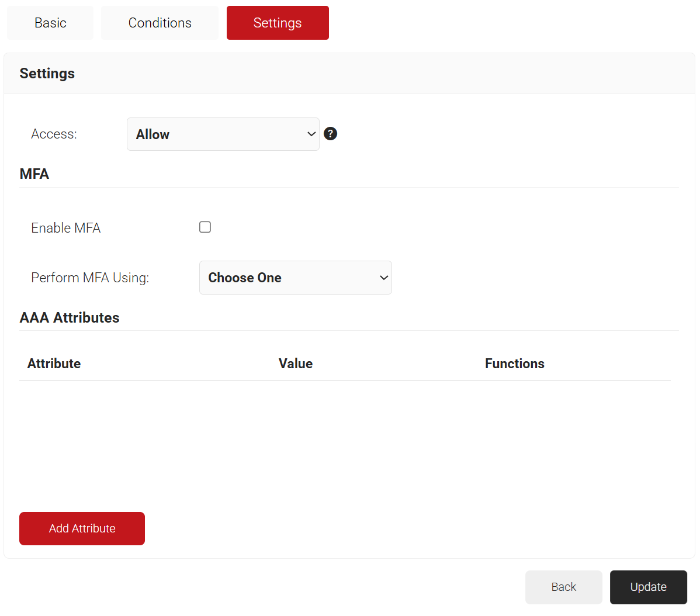Click the Value column header
The image size is (700, 616).
(x=296, y=364)
